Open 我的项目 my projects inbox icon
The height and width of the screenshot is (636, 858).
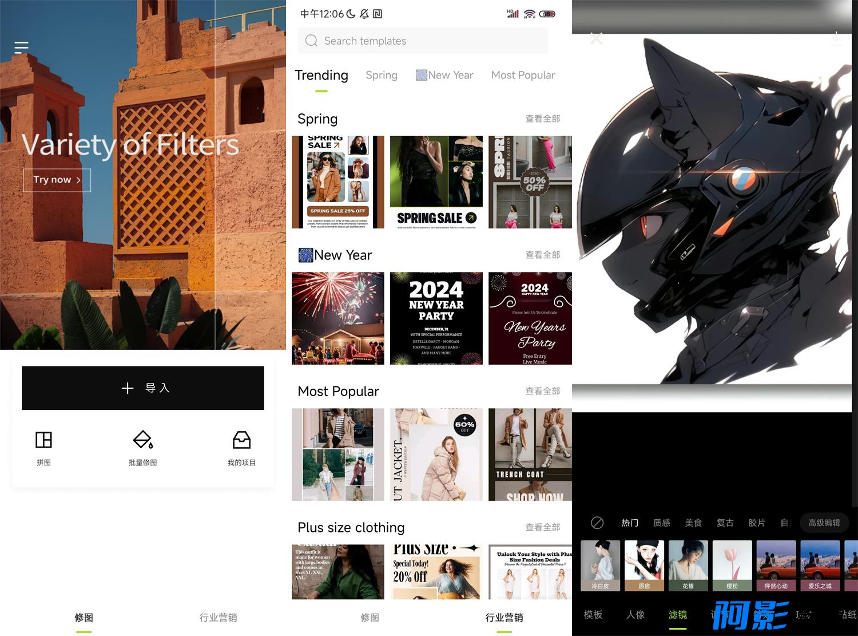coord(242,440)
